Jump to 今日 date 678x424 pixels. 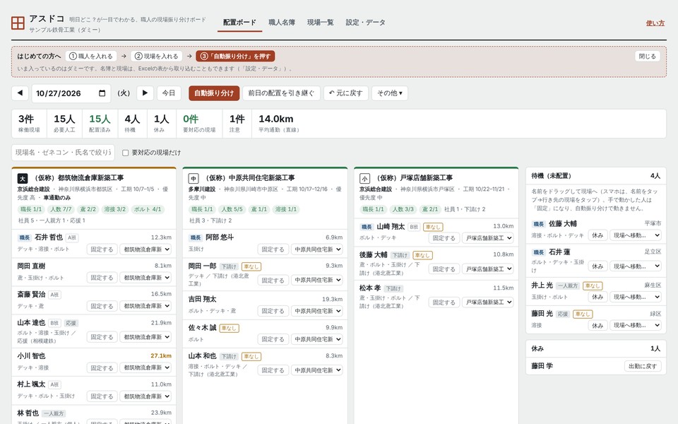coord(169,93)
